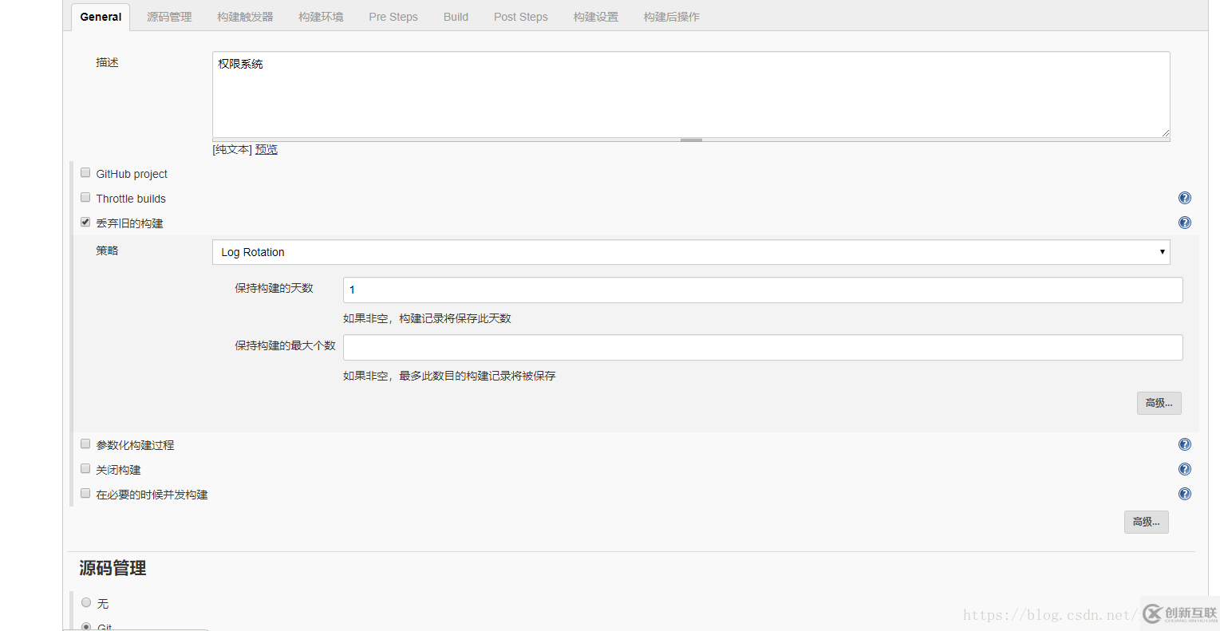1220x631 pixels.
Task: Click the help icon next to Throttle builds
Action: click(x=1184, y=197)
